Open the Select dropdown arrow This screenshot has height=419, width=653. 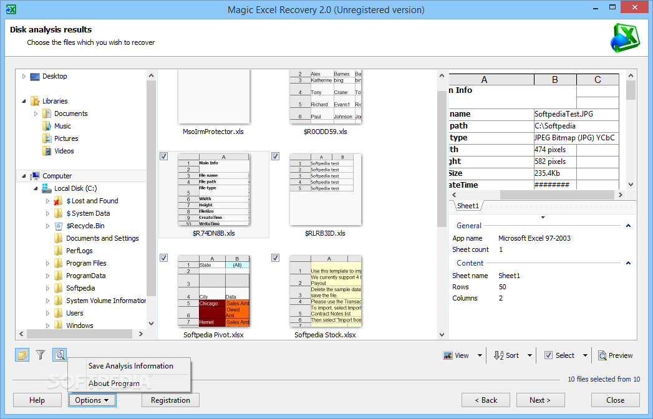[x=585, y=355]
